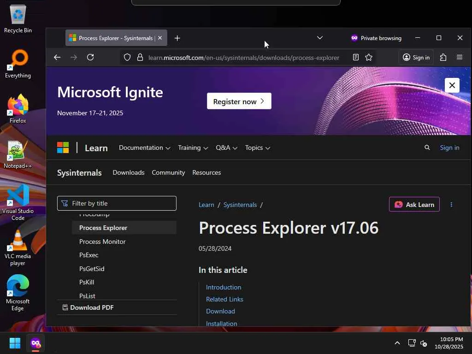Select PsExec in the sidebar

89,255
